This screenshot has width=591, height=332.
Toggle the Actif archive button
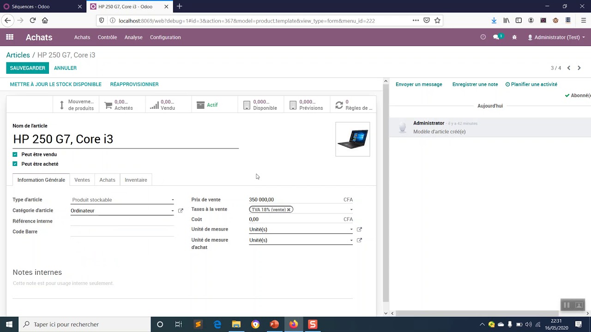[214, 105]
